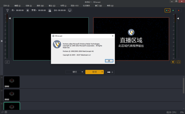Click the layers panel vertical scrollbar
Viewport: 185px width, 114px height.
(x=183, y=86)
